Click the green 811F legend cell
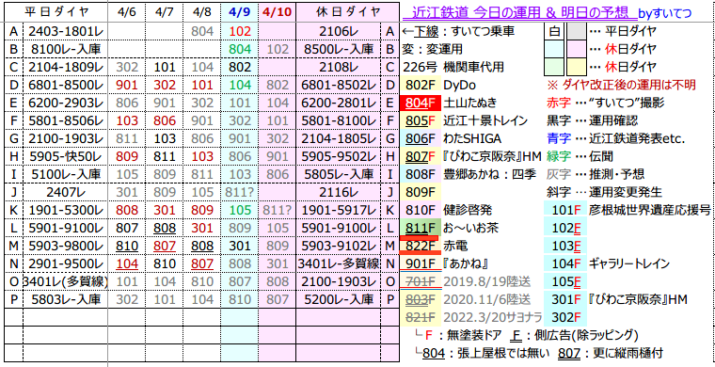Image resolution: width=715 pixels, height=367 pixels. point(420,228)
